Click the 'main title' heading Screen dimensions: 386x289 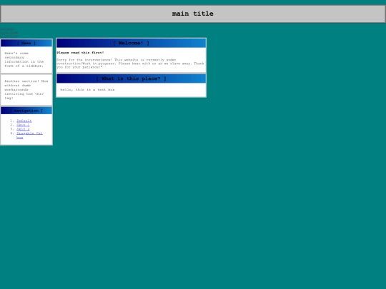click(x=193, y=14)
